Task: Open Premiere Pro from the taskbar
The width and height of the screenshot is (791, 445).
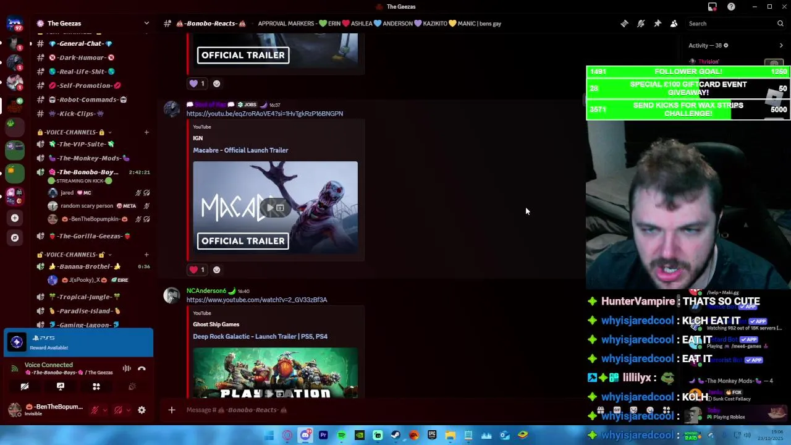Action: 323,436
